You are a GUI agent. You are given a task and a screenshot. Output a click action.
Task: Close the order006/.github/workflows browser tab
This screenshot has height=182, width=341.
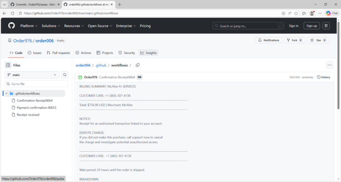pos(112,4)
